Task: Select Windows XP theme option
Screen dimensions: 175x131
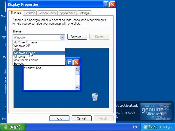Action: pos(39,46)
